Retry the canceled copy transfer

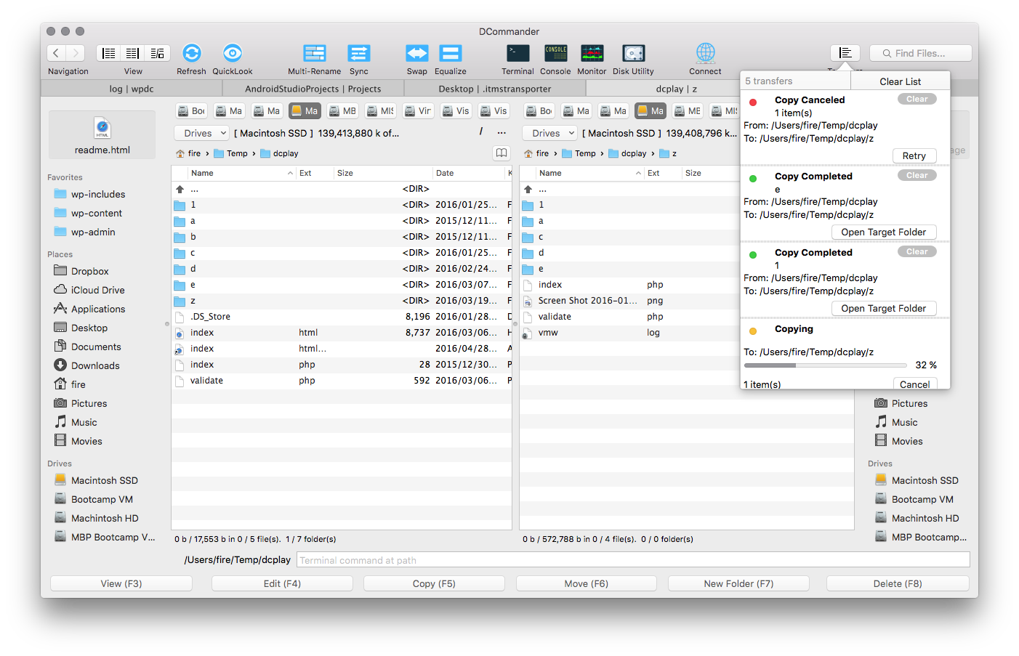[x=914, y=155]
